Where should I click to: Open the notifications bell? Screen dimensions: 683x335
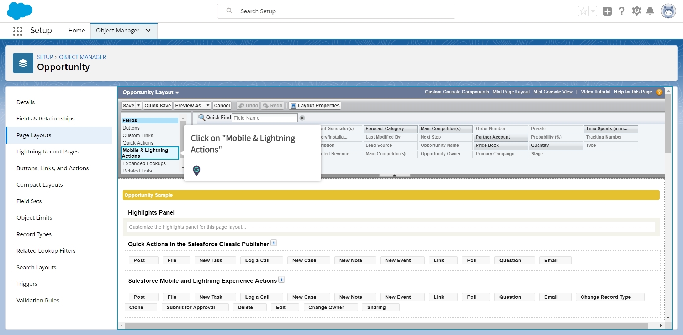650,11
